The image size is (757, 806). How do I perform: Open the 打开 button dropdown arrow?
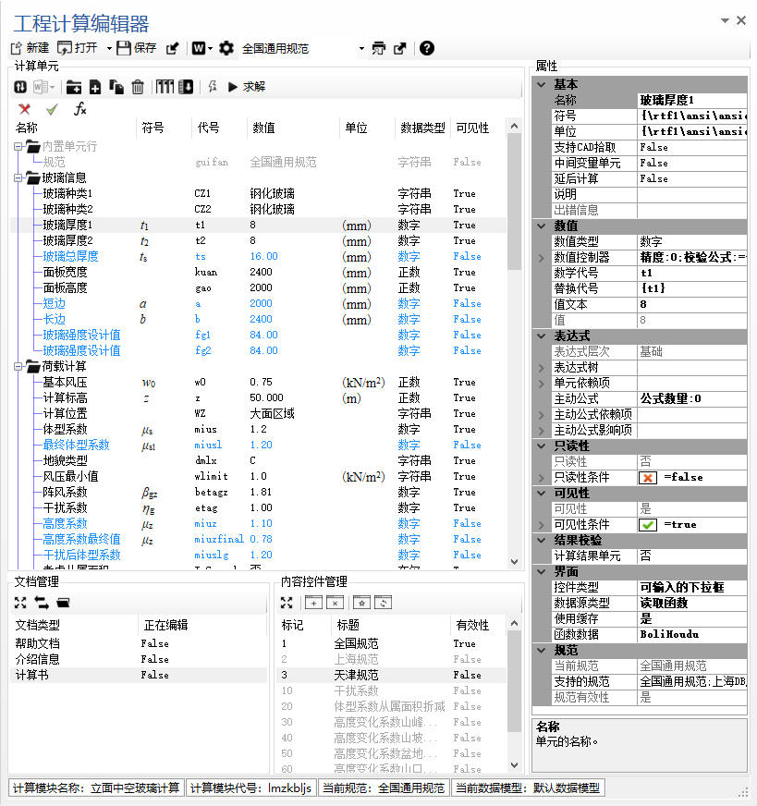point(109,48)
